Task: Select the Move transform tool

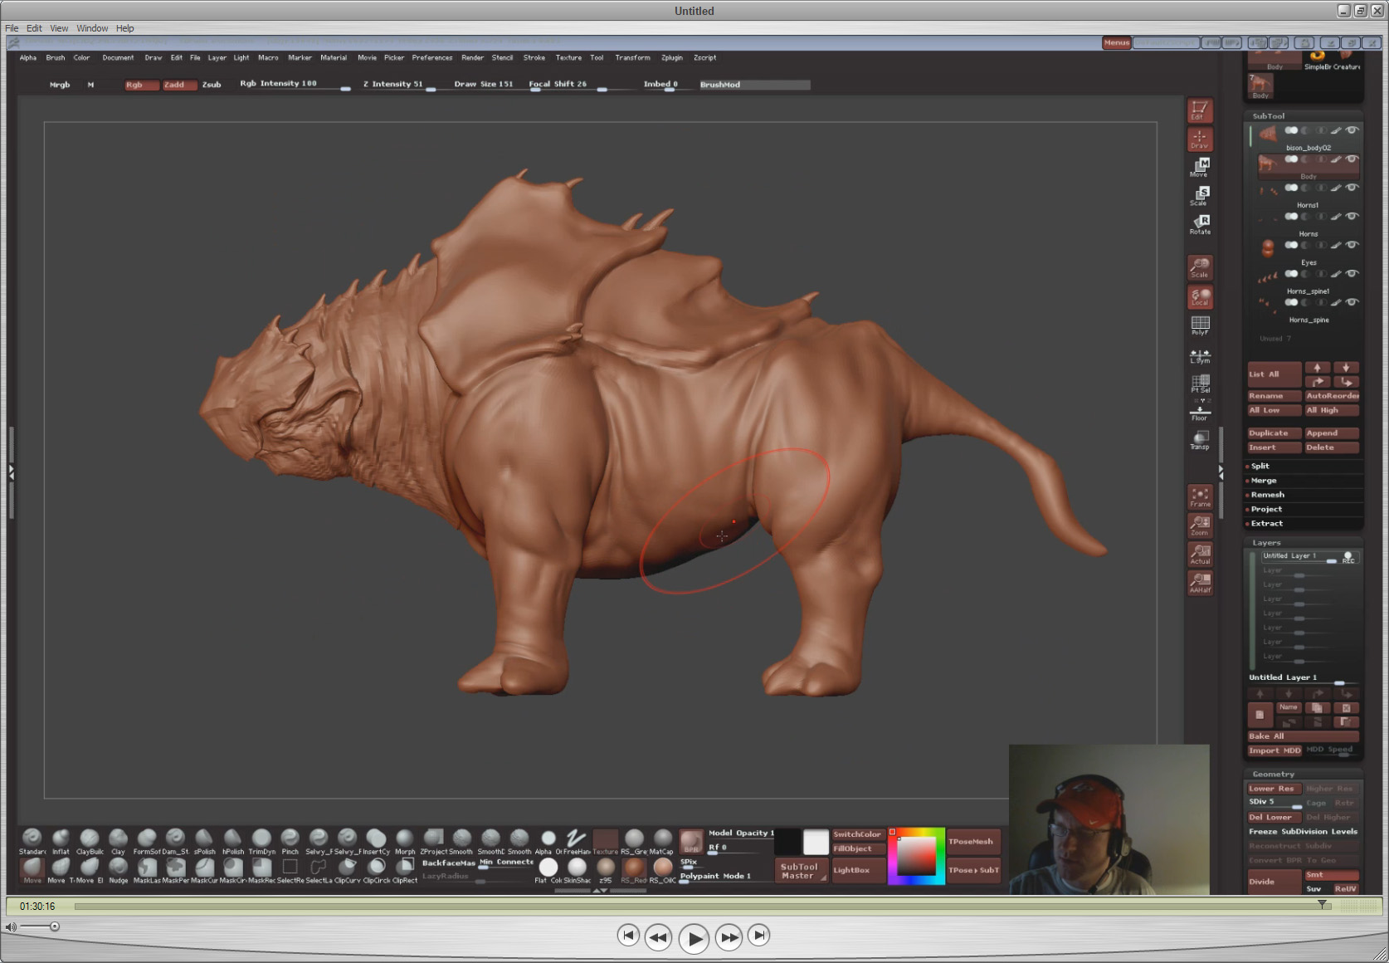Action: (1200, 167)
